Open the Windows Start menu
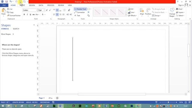This screenshot has width=192, height=108. point(2,106)
